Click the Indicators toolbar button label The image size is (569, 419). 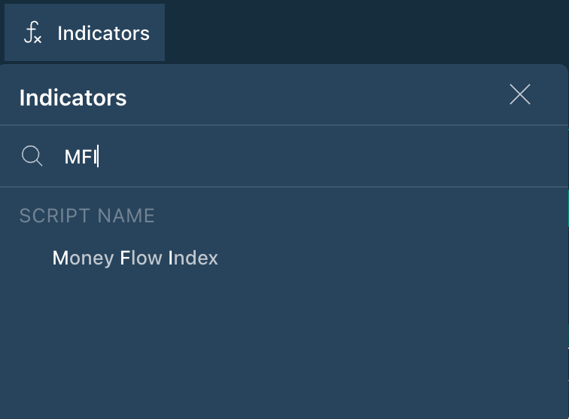pos(103,33)
